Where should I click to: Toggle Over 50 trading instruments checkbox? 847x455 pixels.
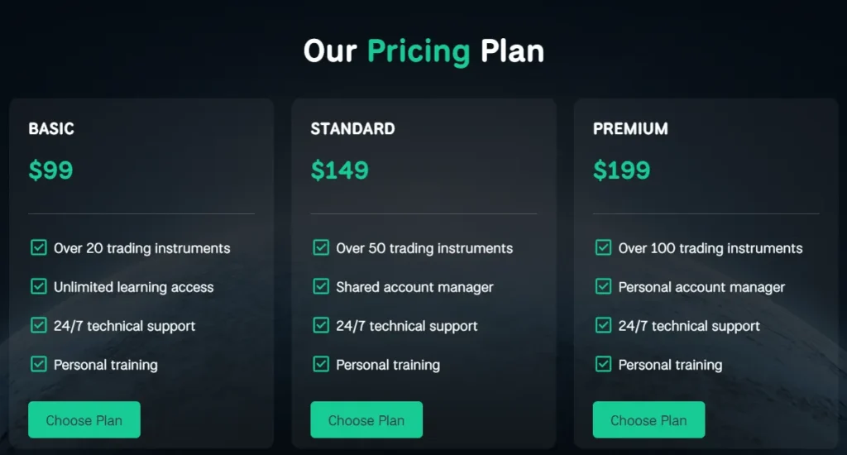(x=321, y=247)
